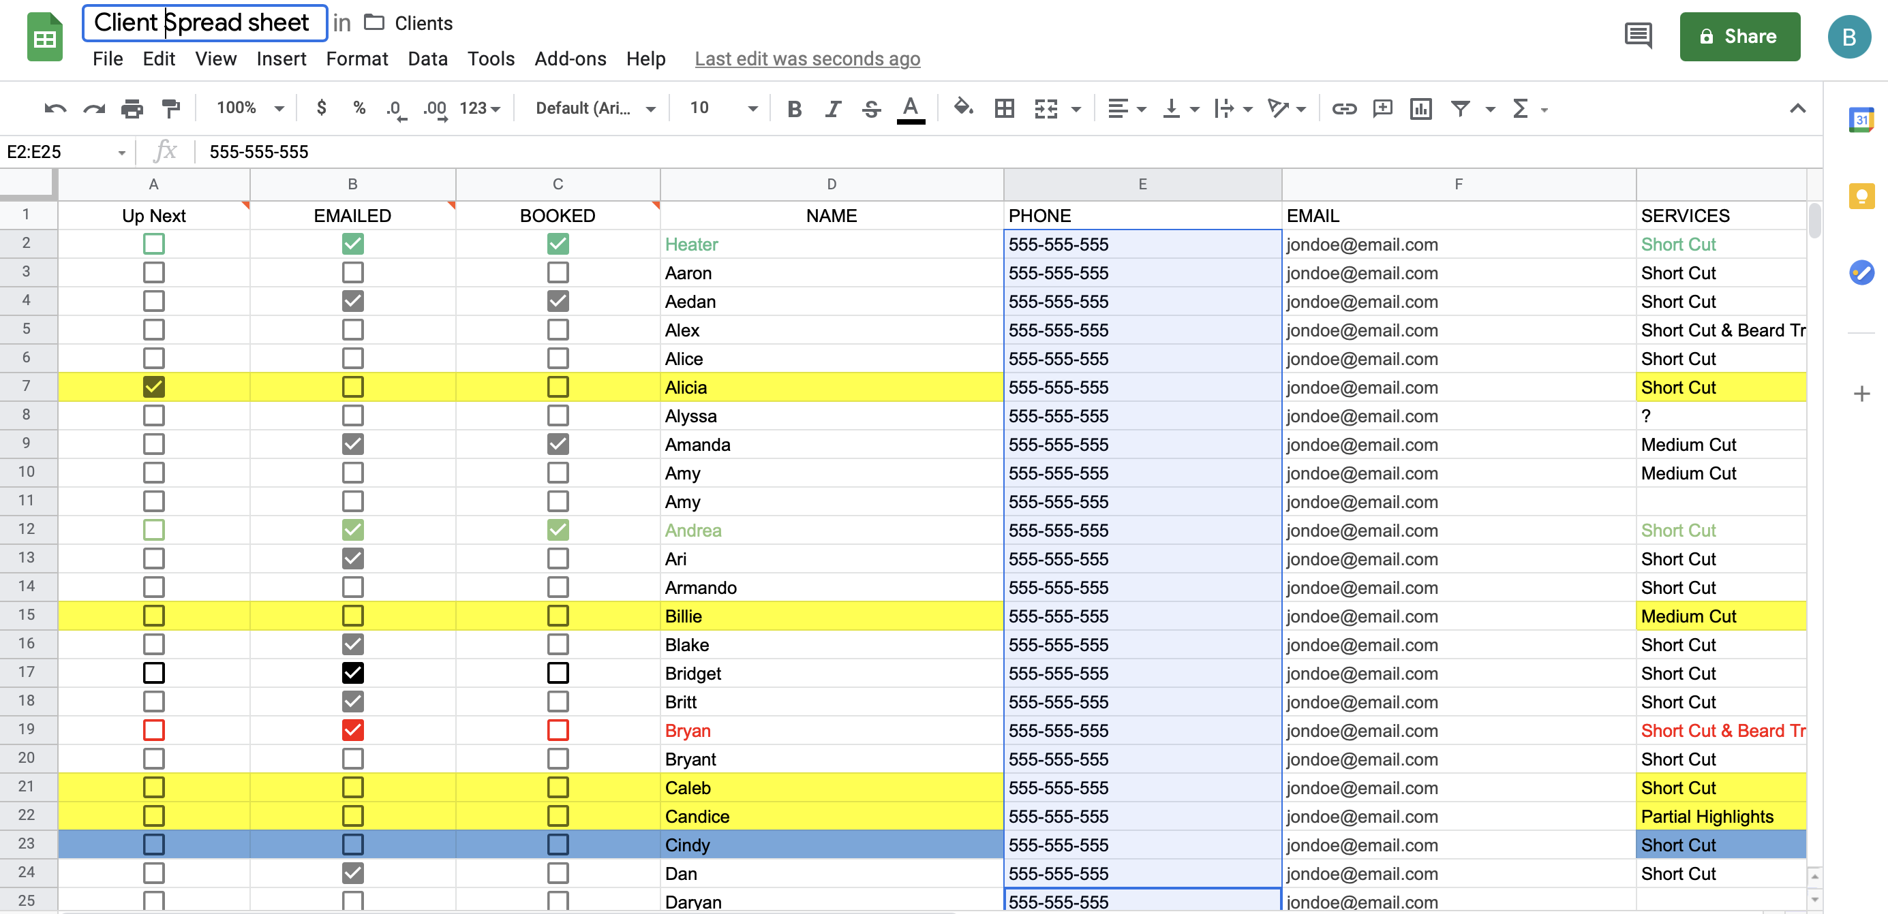Image resolution: width=1888 pixels, height=914 pixels.
Task: Click the green Share button
Action: coord(1739,36)
